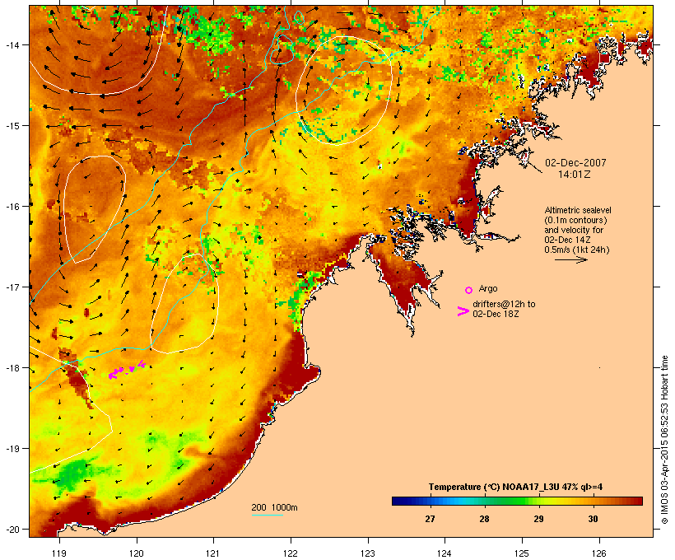
Task: Click the colorbar value 29
Action: (x=538, y=519)
